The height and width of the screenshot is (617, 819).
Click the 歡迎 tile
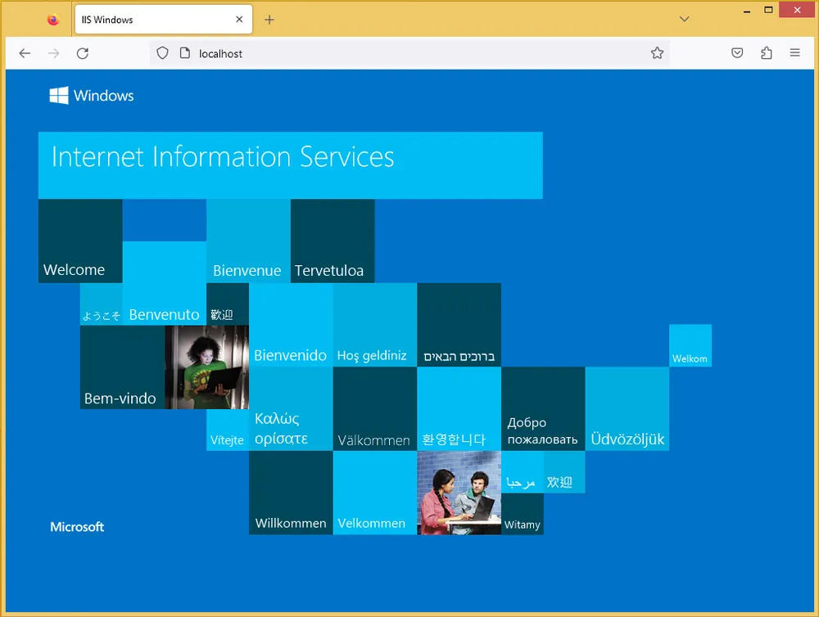coord(228,304)
